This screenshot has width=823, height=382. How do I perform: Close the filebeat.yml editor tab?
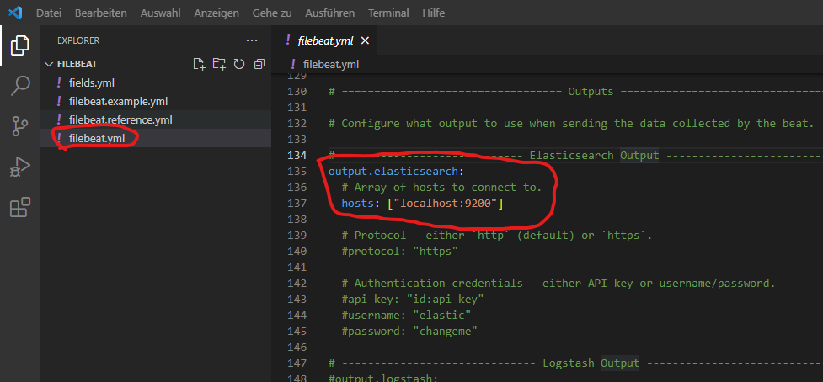coord(365,40)
